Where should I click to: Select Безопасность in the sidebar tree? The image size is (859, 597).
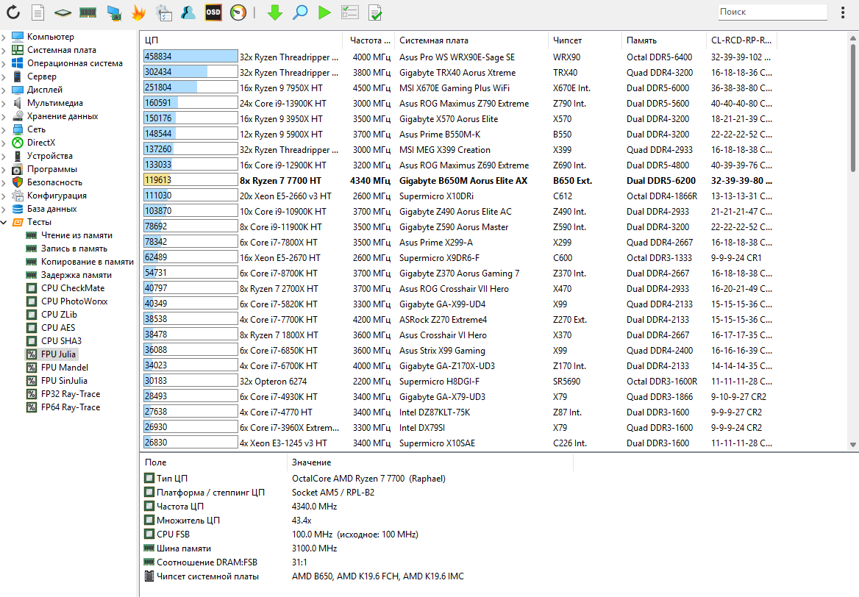coord(54,182)
